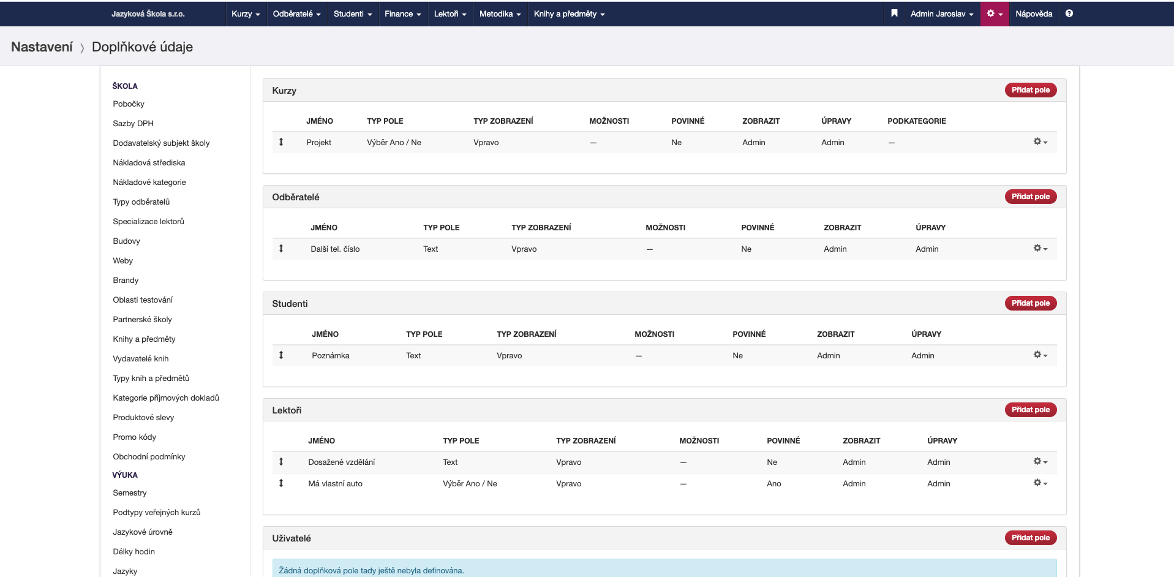Open the Lektoři navigation menu
This screenshot has height=577, width=1174.
click(450, 13)
